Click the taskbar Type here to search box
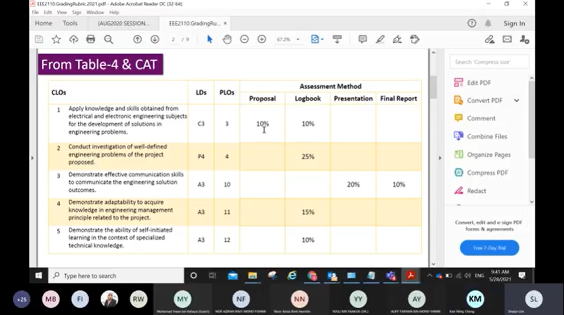This screenshot has height=315, width=564. pos(116,275)
